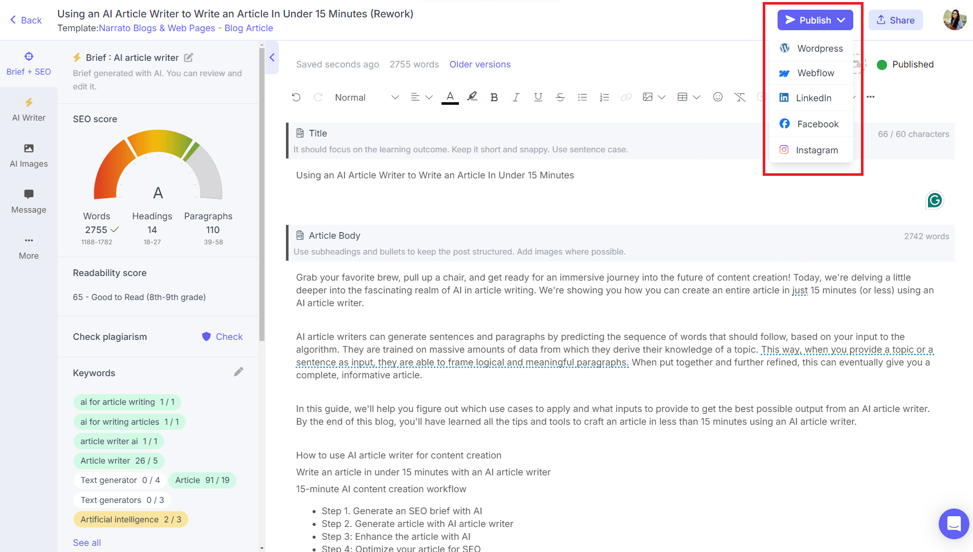Toggle strikethrough formatting
This screenshot has width=973, height=552.
click(560, 97)
